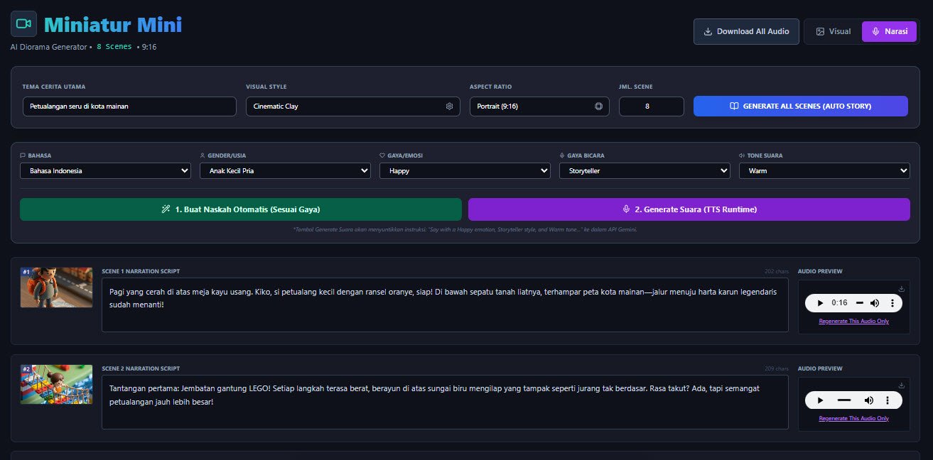This screenshot has width=933, height=460.
Task: Click the "SCENE 2 NARRATION SCRIPT" label
Action: 141,368
